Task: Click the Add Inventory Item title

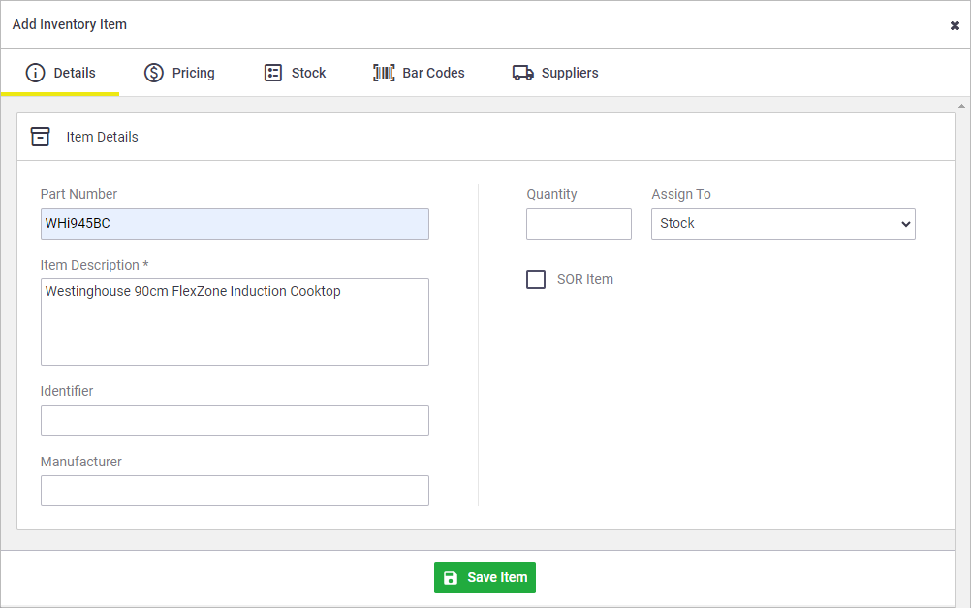Action: coord(70,24)
